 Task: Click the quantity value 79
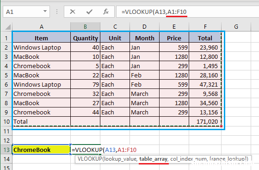coord(86,84)
